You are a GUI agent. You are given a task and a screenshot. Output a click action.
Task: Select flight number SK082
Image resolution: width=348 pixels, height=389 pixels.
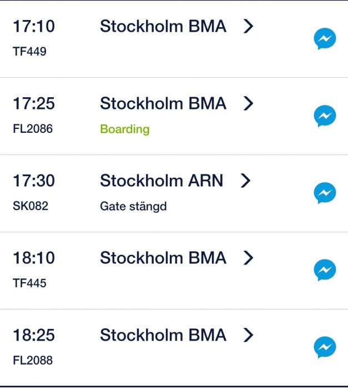(x=31, y=206)
